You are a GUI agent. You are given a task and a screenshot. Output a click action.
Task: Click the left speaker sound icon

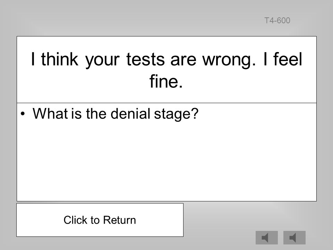coord(266,237)
